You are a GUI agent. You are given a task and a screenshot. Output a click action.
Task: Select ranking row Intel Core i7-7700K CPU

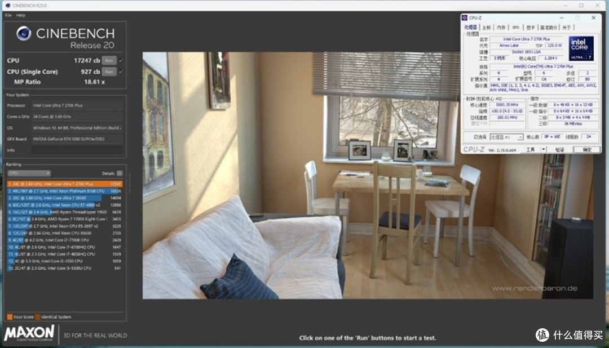(x=64, y=240)
